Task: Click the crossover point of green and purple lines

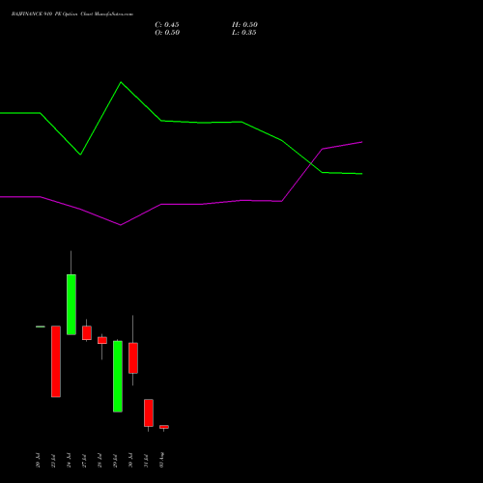Action: [310, 164]
